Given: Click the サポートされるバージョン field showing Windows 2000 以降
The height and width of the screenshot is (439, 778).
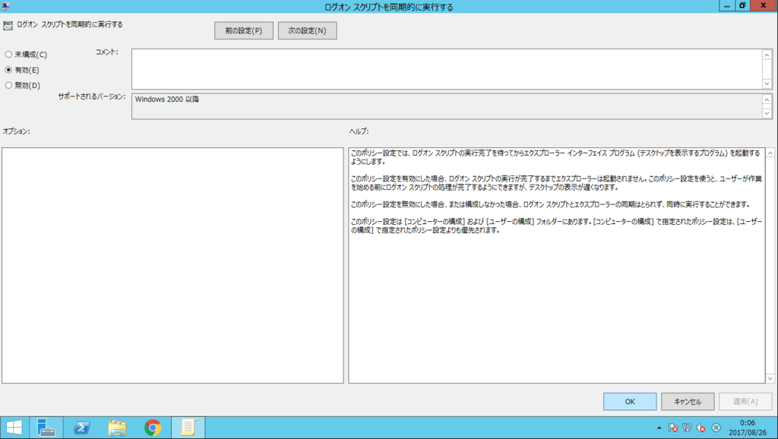Looking at the screenshot, I should 447,106.
